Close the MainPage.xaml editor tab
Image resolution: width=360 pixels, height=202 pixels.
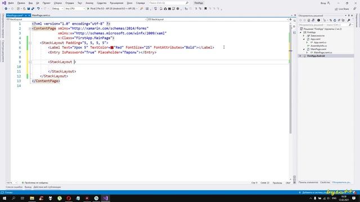coord(29,15)
